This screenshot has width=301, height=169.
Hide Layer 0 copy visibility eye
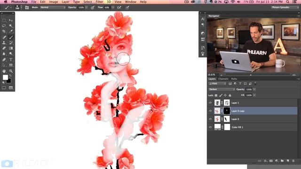210,111
